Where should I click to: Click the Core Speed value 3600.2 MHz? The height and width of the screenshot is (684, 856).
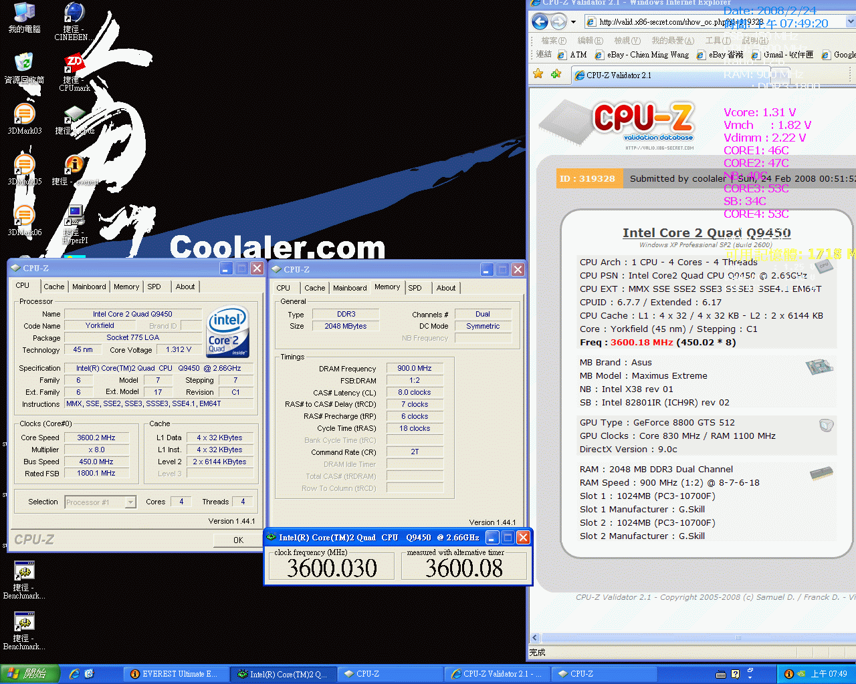(x=96, y=438)
